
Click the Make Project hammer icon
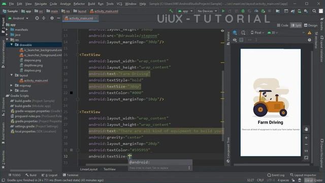[171, 11]
